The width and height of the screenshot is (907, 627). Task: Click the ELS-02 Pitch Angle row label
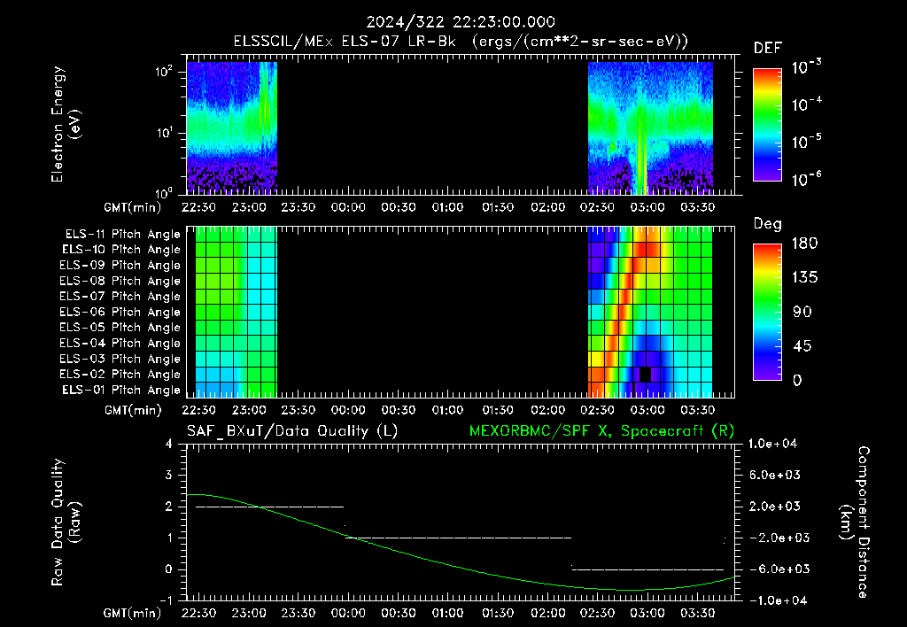click(120, 375)
